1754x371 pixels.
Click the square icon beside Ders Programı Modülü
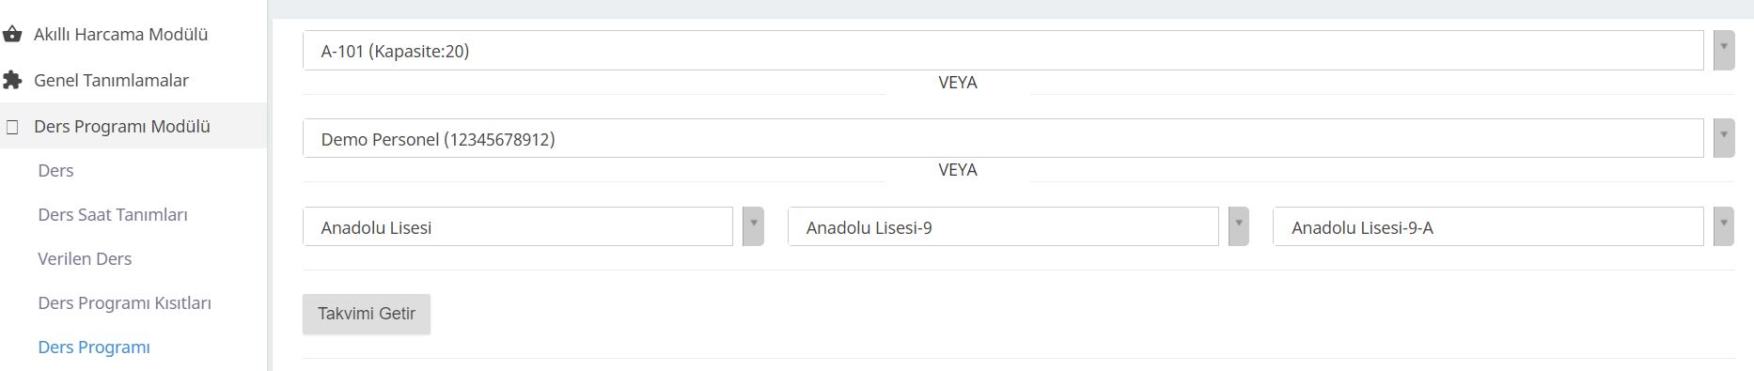coord(12,127)
